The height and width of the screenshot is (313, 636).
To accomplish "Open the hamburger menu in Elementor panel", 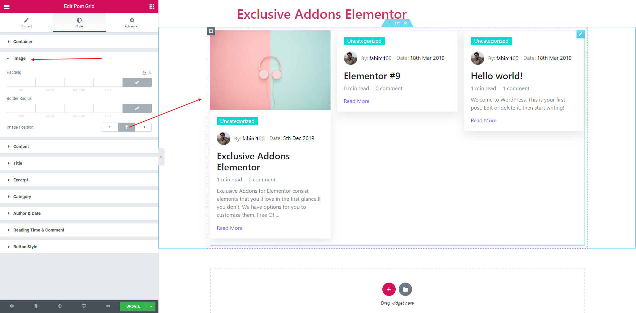I will [x=7, y=6].
